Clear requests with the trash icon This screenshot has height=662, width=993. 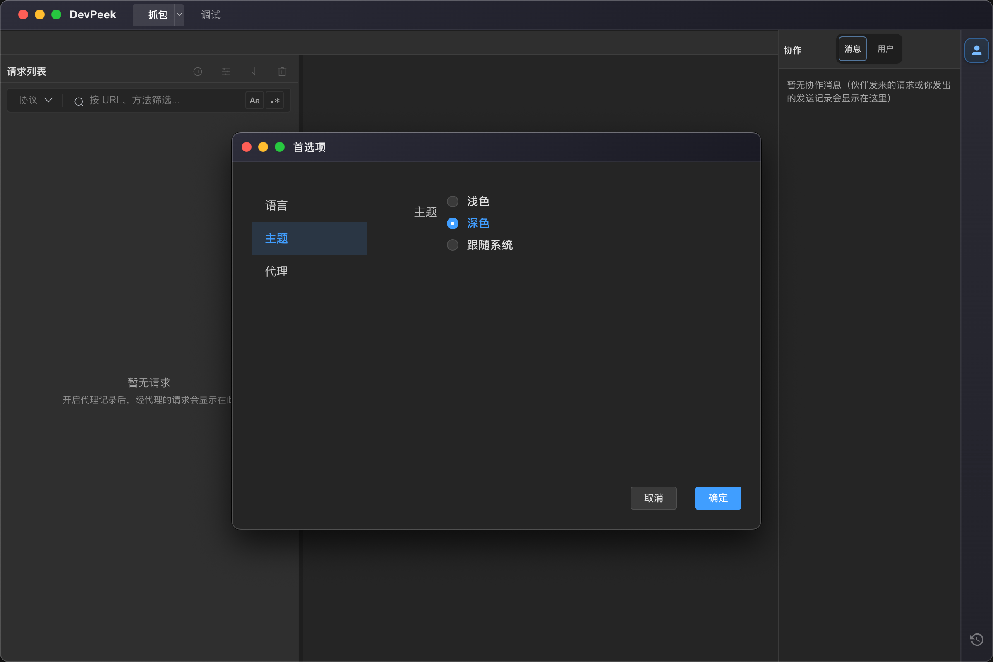(282, 71)
